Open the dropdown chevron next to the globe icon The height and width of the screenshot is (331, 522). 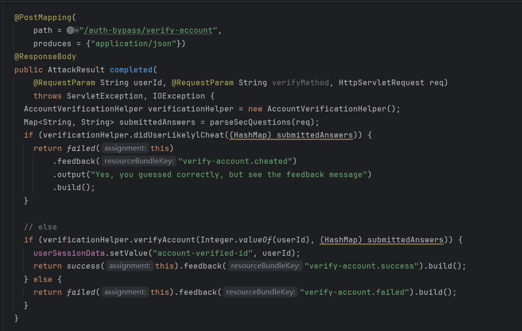point(76,30)
